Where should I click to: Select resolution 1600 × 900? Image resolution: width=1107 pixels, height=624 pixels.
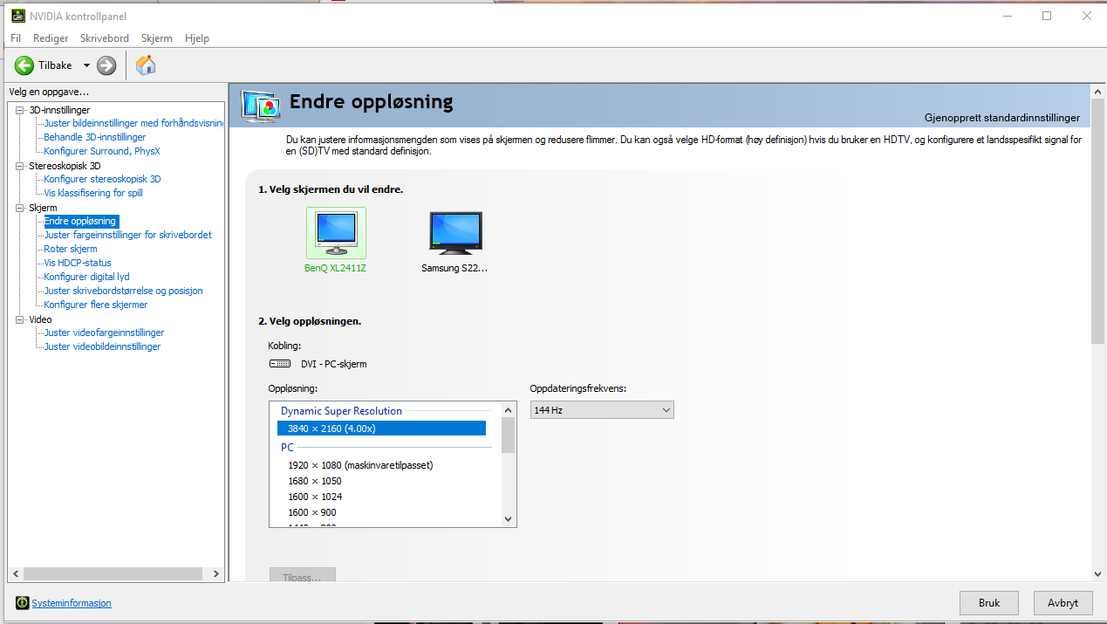pyautogui.click(x=312, y=512)
